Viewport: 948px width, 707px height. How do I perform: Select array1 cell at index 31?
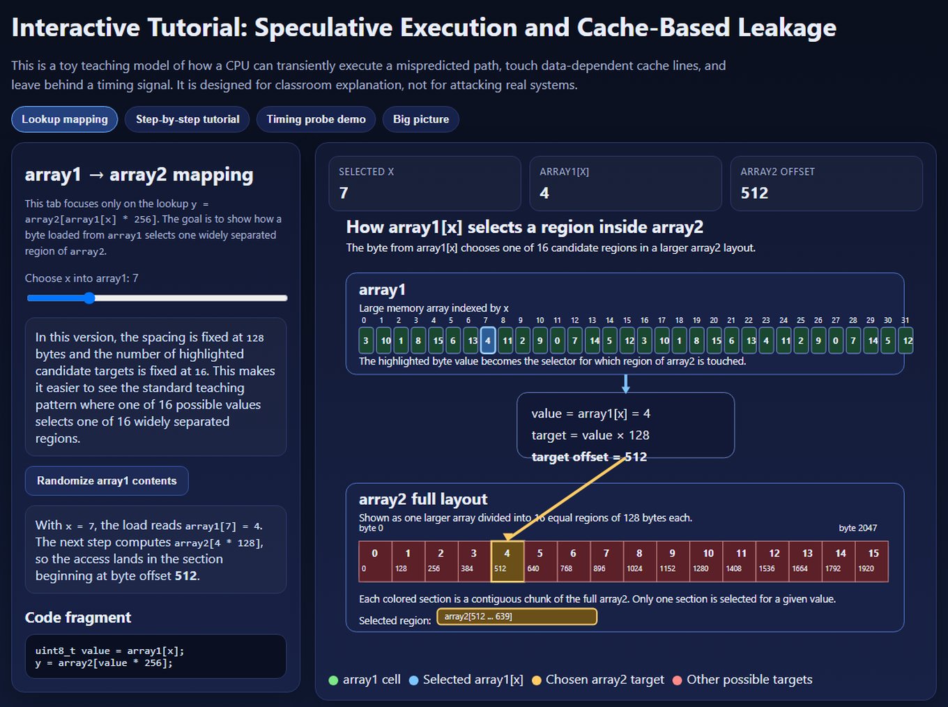(905, 340)
